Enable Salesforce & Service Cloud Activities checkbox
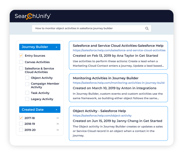Viewport: 183px width, 155px height. point(21,68)
